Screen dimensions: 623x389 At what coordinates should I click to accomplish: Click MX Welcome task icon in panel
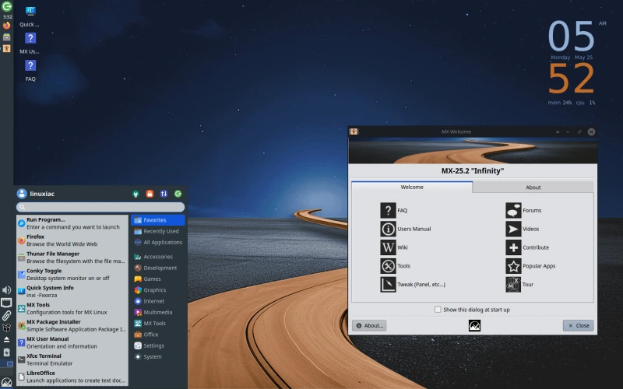[7, 48]
